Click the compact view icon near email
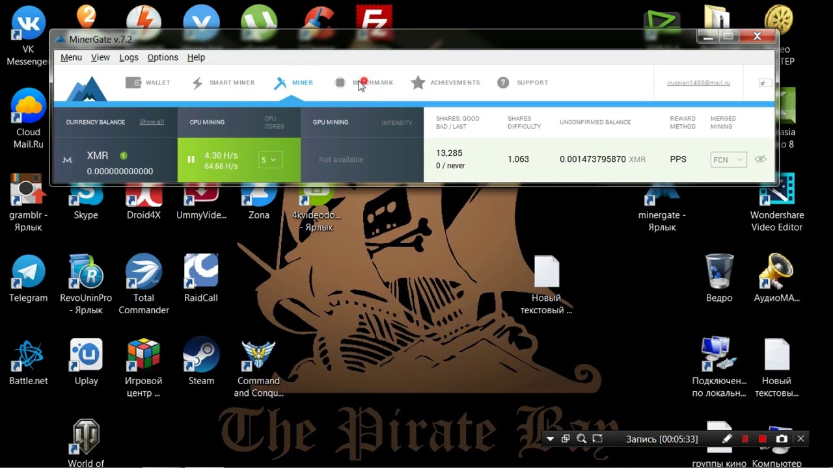The width and height of the screenshot is (833, 468). click(x=765, y=83)
